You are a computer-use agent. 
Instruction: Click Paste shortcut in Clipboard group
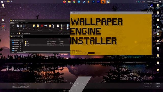click(x=27, y=29)
